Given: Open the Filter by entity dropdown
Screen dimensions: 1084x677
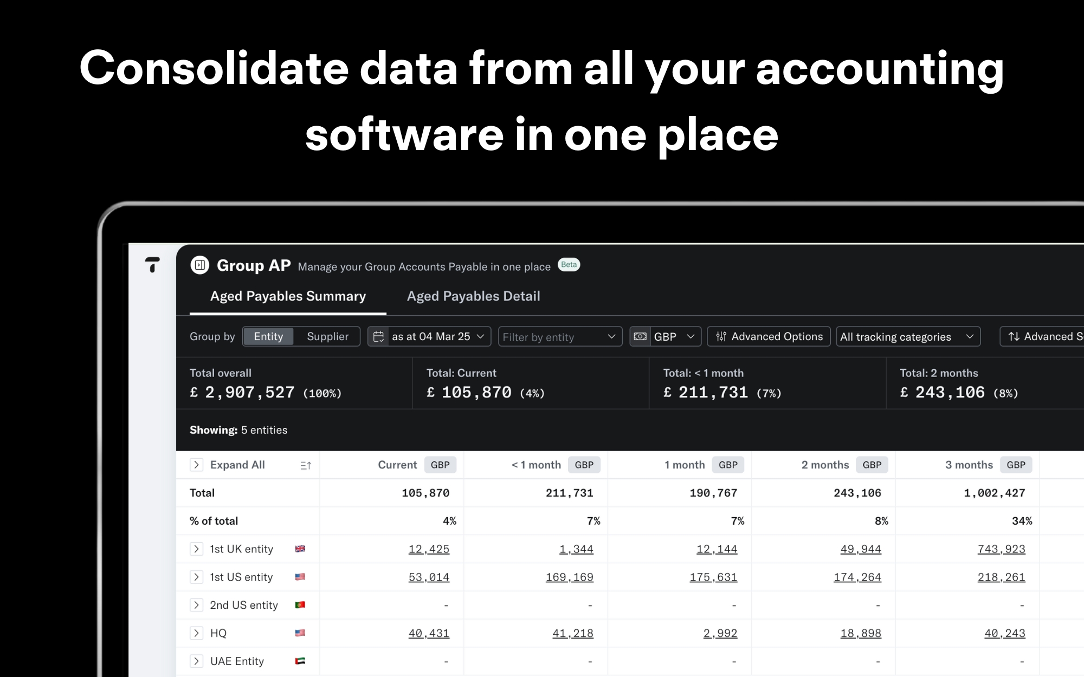Looking at the screenshot, I should [x=560, y=337].
